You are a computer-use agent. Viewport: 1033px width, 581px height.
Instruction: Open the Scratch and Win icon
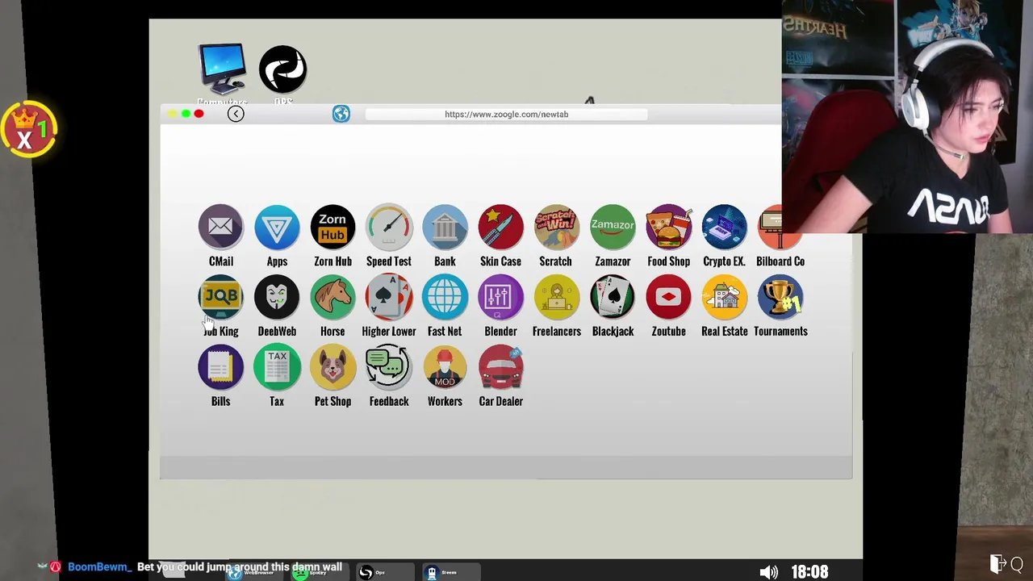[x=556, y=227]
